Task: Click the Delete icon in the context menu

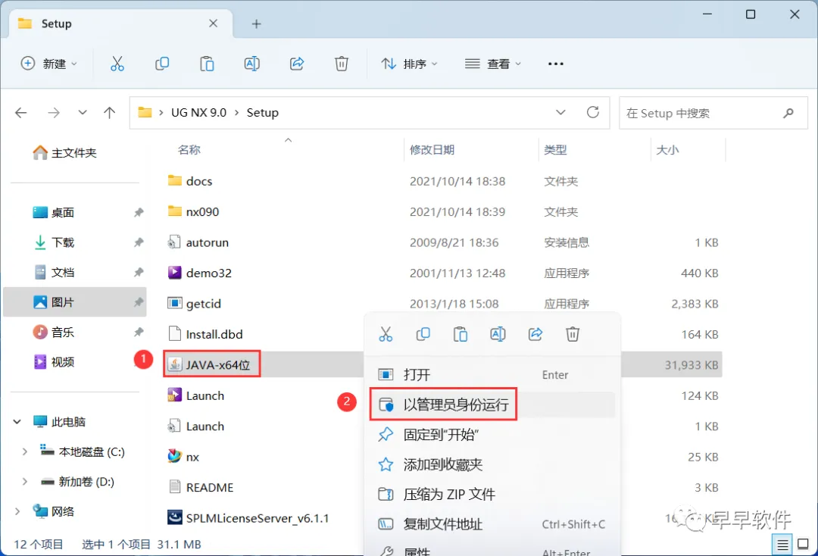Action: 573,334
